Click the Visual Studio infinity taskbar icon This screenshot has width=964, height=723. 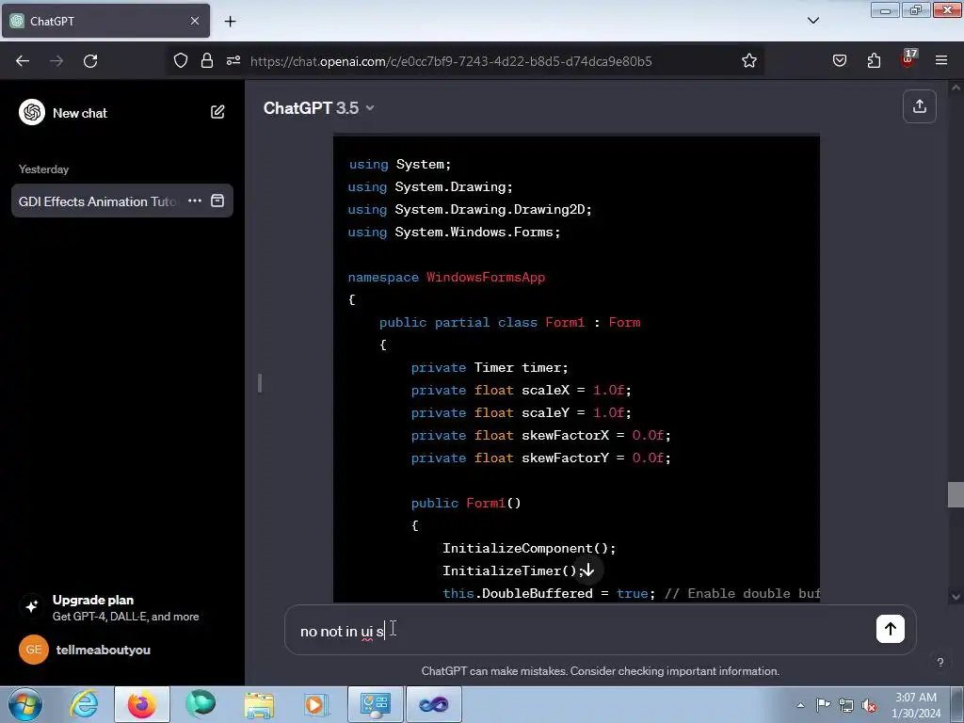pos(434,704)
